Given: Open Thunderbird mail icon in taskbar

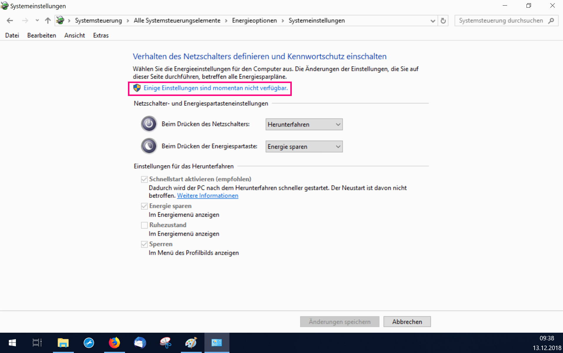Looking at the screenshot, I should 140,343.
